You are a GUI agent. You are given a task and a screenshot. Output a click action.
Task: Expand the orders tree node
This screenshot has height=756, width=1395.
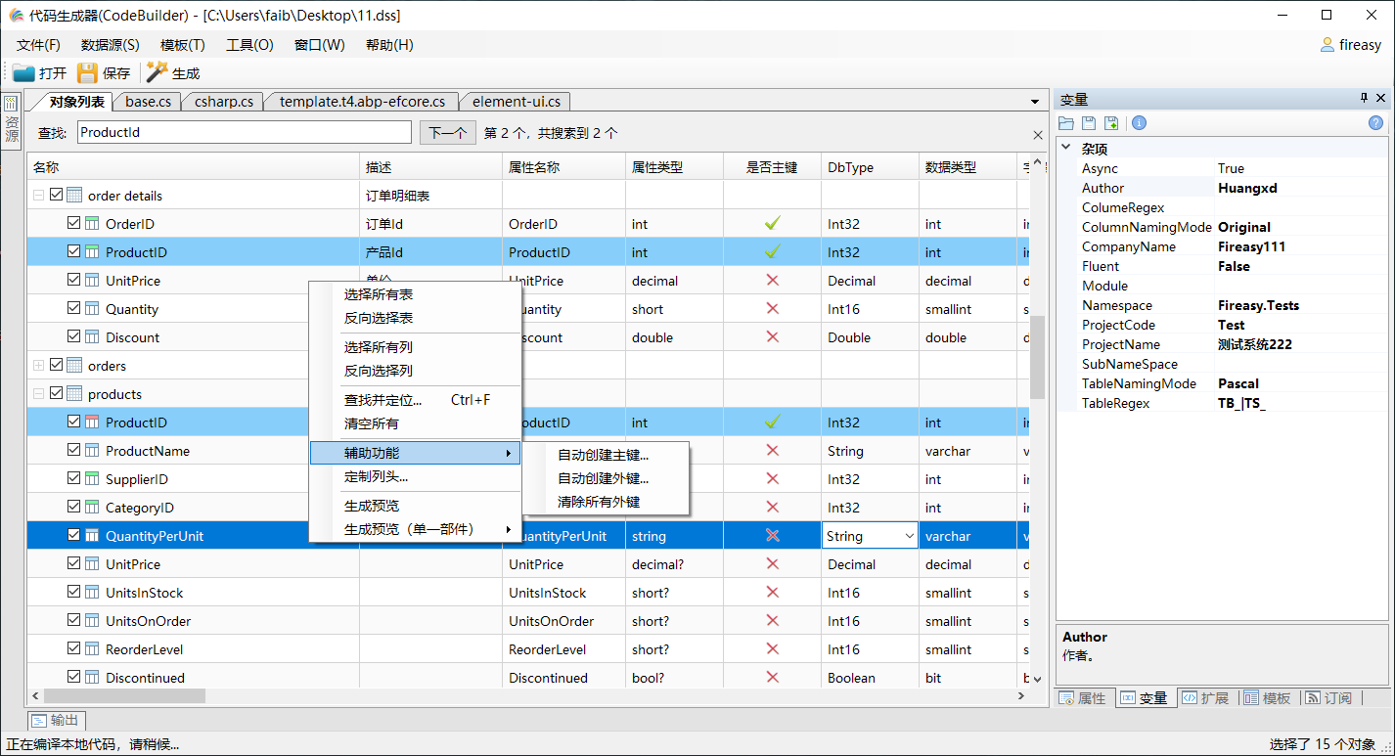(38, 366)
